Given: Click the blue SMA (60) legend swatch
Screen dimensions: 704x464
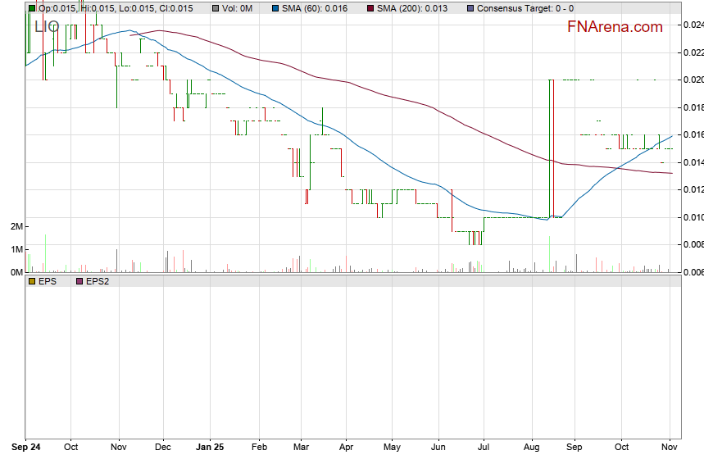Looking at the screenshot, I should point(276,8).
